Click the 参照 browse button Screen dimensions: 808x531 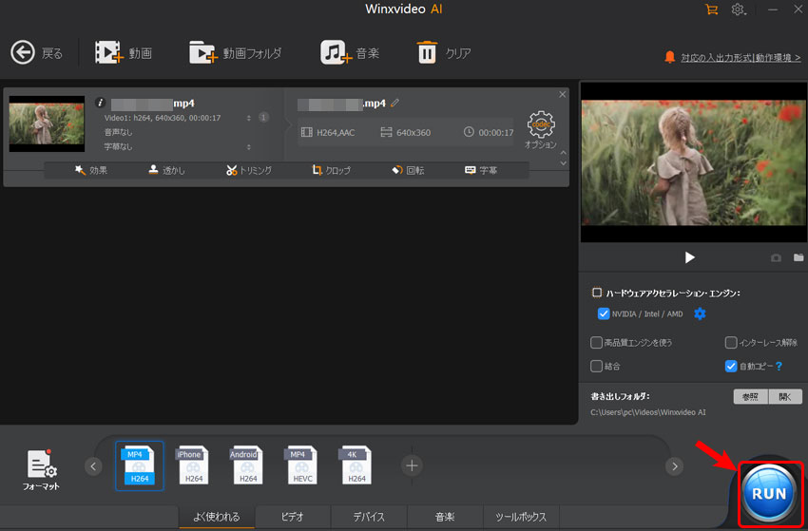(x=750, y=396)
